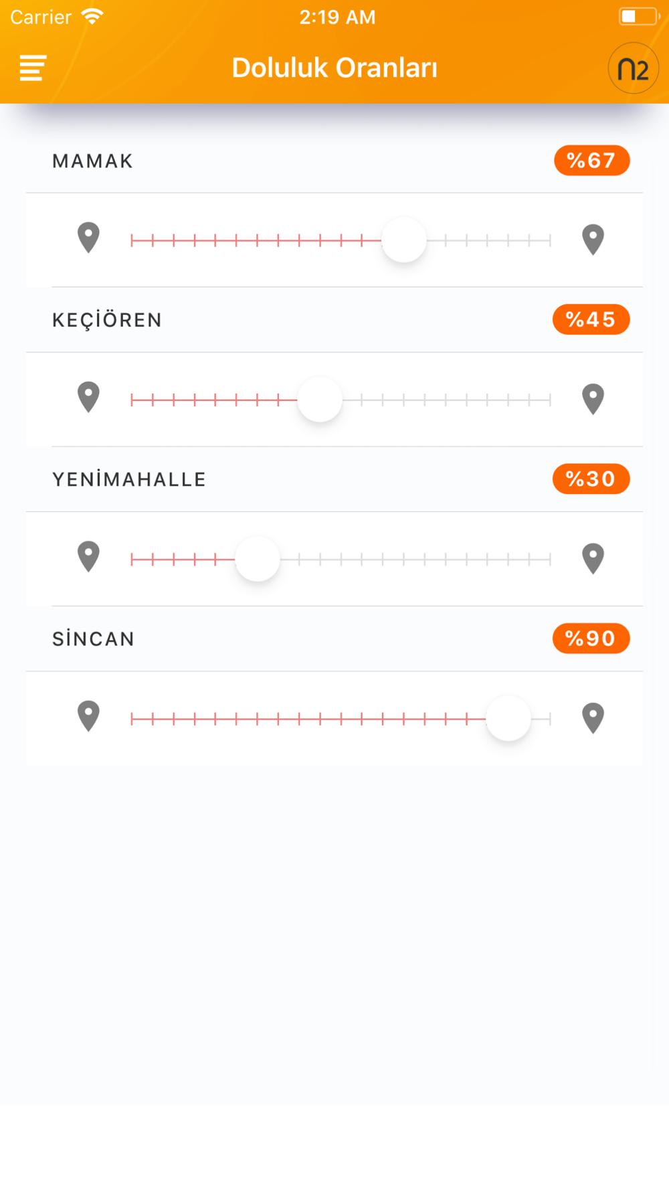This screenshot has height=1190, width=669.
Task: Click the Mamak slider thumb
Action: tap(404, 240)
